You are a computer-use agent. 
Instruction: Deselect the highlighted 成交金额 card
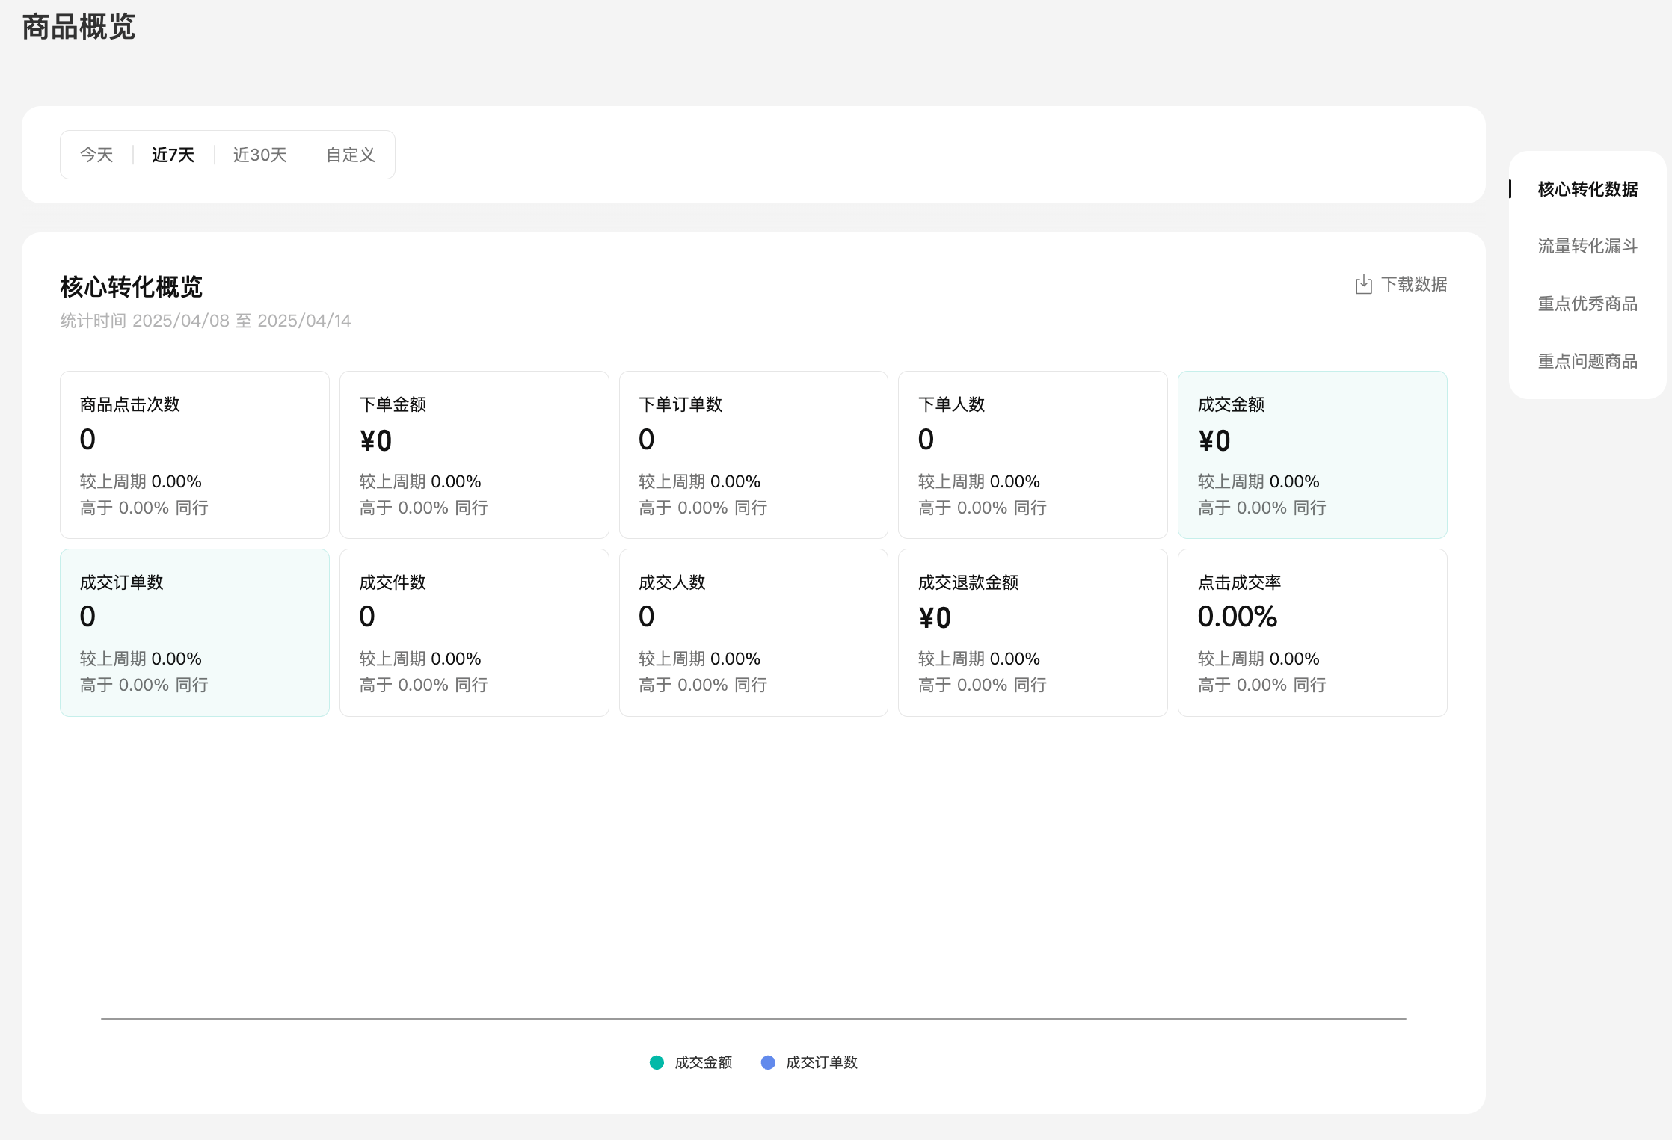(x=1312, y=455)
